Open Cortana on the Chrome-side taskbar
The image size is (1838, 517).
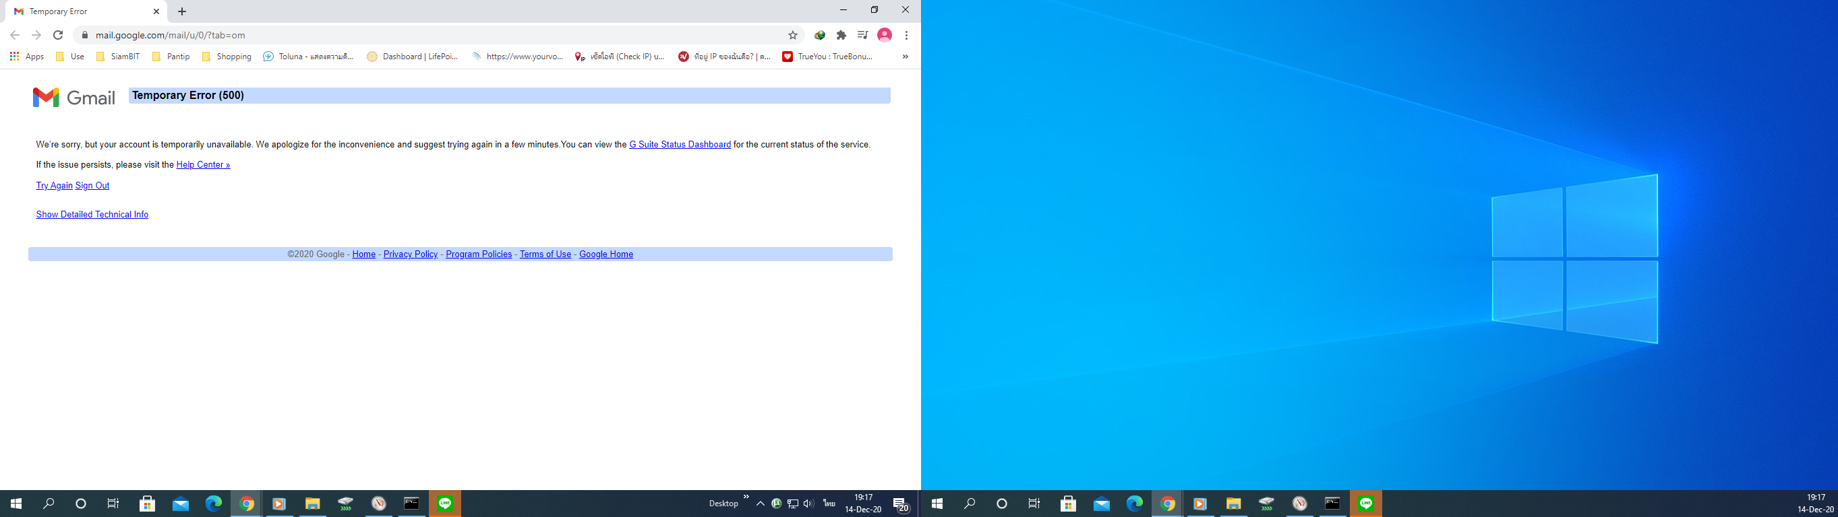81,504
